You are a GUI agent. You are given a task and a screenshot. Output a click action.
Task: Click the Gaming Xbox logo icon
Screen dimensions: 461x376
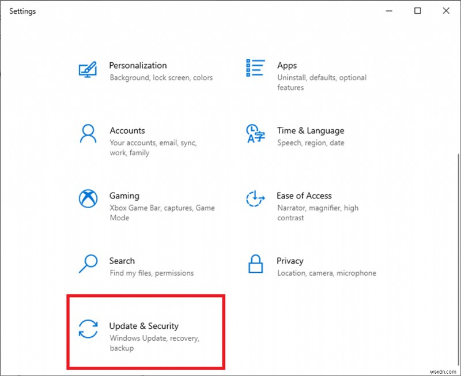click(x=88, y=199)
